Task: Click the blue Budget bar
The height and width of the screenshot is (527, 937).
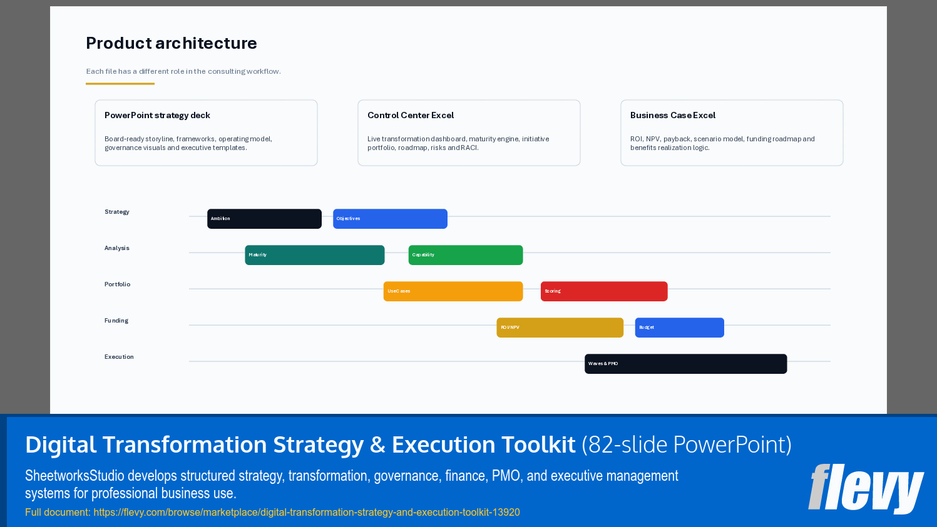Action: tap(680, 328)
